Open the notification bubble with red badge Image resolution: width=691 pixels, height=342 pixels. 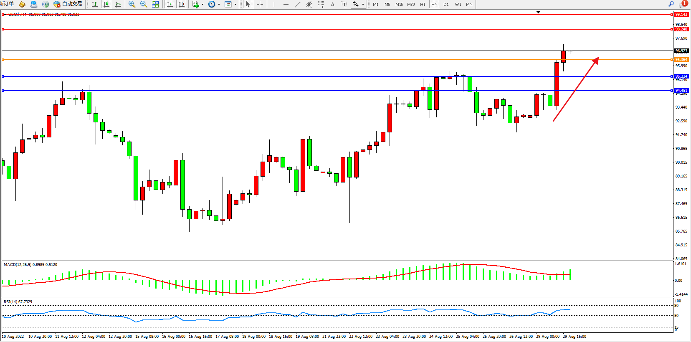pyautogui.click(x=683, y=4)
